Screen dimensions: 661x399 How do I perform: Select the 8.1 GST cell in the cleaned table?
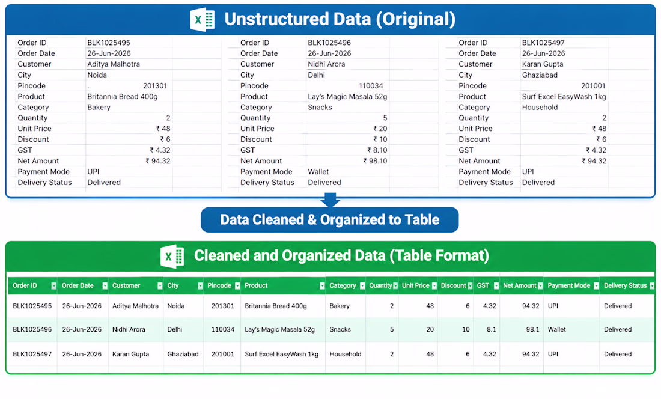pyautogui.click(x=491, y=330)
